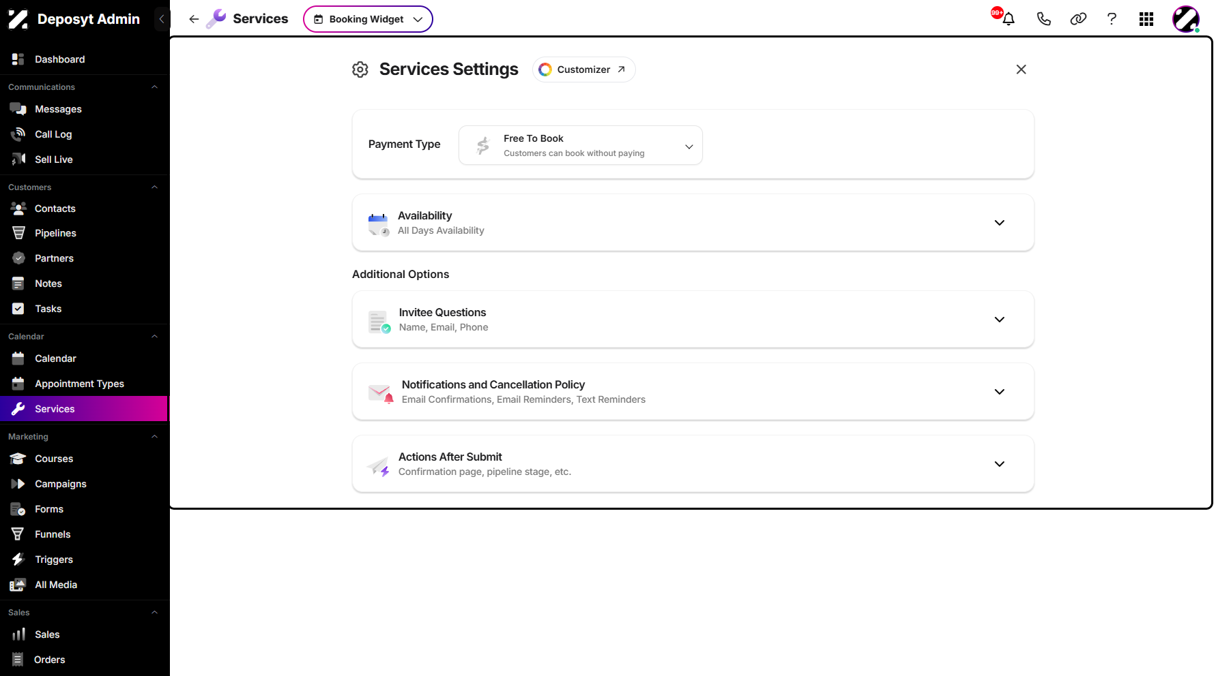This screenshot has height=676, width=1216.
Task: Open Orders in sidebar
Action: point(84,660)
